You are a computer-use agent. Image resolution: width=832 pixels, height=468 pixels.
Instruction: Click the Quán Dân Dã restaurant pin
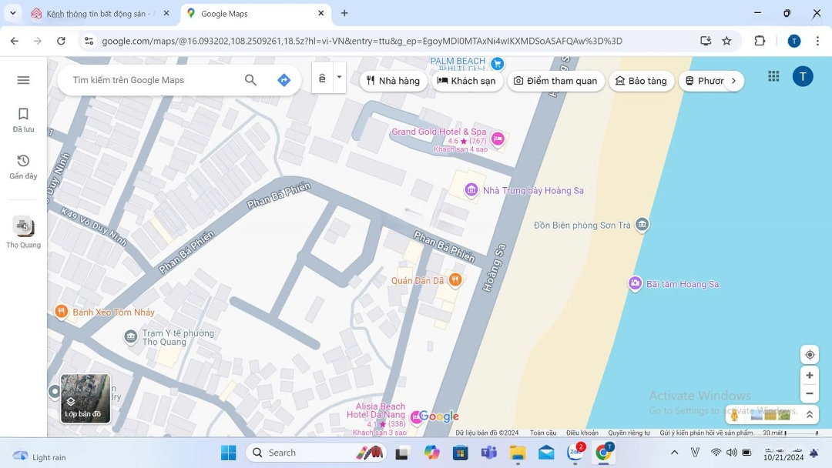(455, 280)
